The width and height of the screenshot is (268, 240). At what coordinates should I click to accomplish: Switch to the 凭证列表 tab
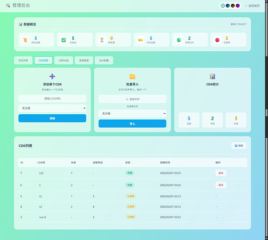[23, 60]
